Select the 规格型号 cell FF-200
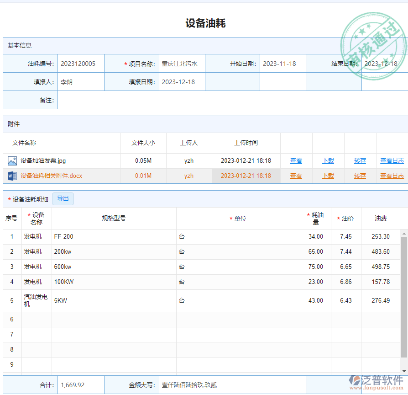 114,237
